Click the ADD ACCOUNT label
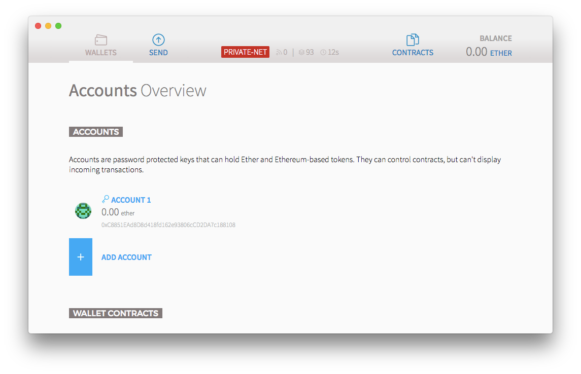This screenshot has width=581, height=374. [126, 257]
